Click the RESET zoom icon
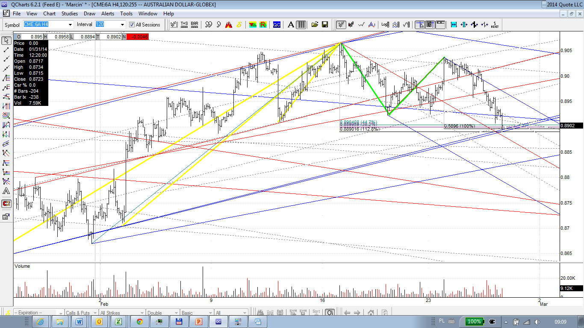Viewport: 584px width, 328px height. tap(495, 24)
